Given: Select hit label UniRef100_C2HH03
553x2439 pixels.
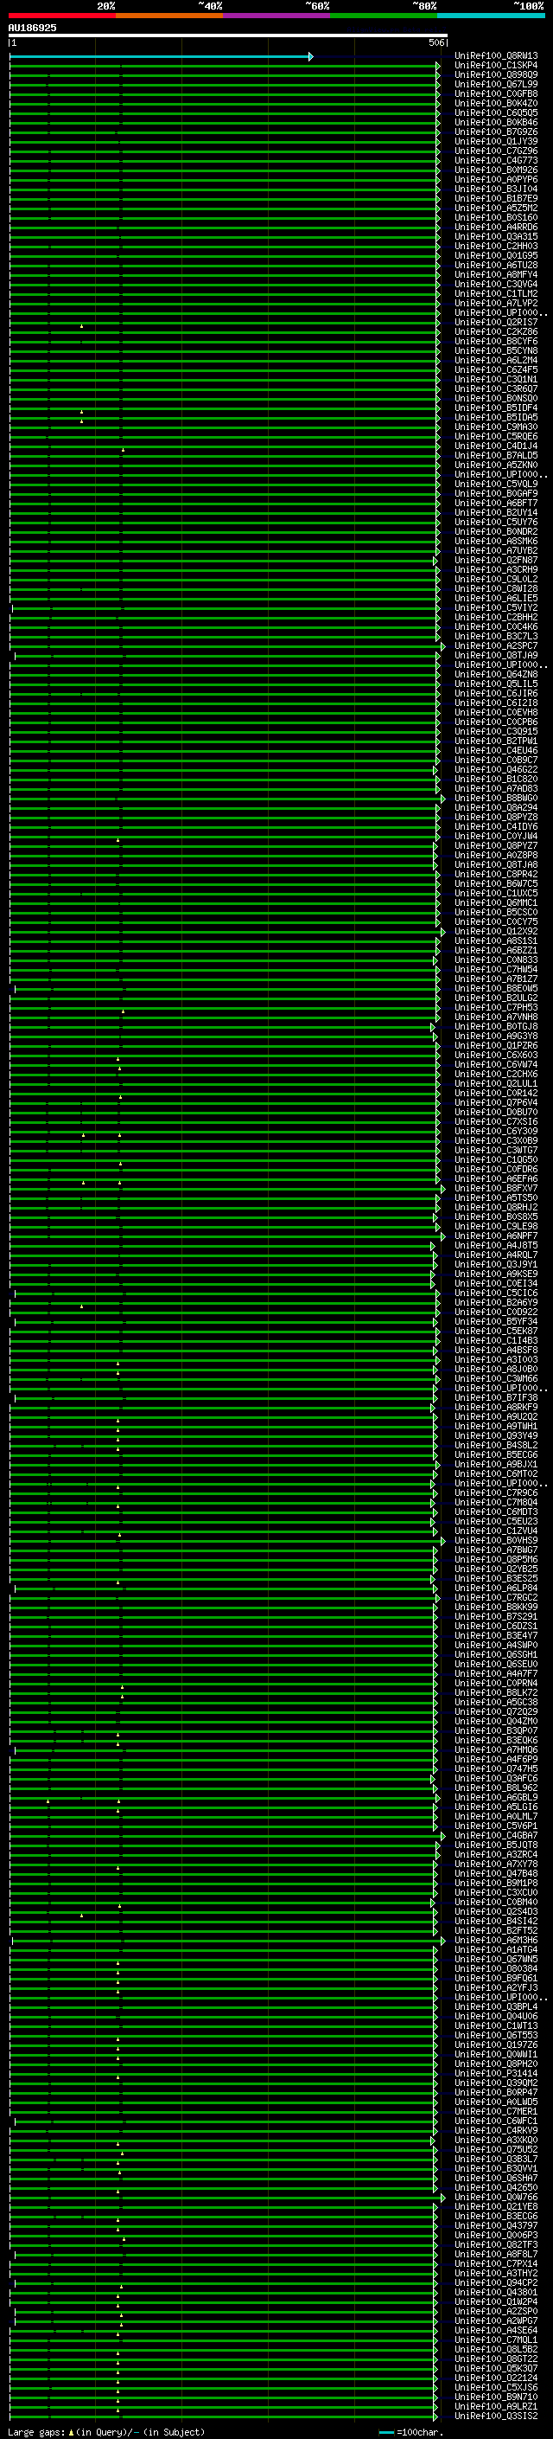Looking at the screenshot, I should click(x=496, y=247).
